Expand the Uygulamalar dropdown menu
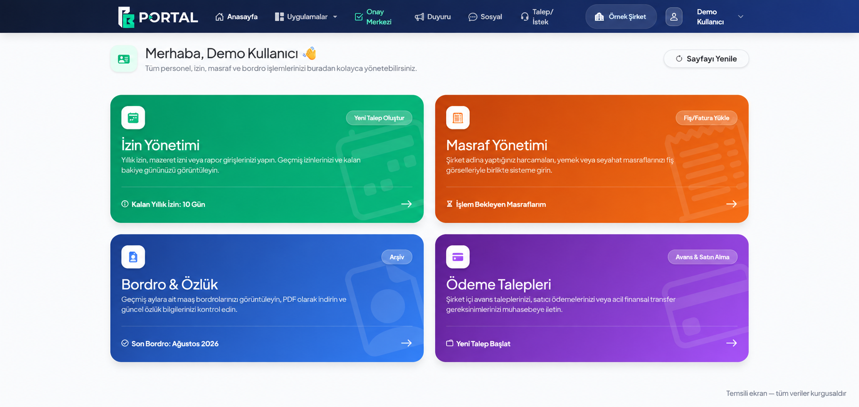Image resolution: width=859 pixels, height=407 pixels. coord(306,17)
